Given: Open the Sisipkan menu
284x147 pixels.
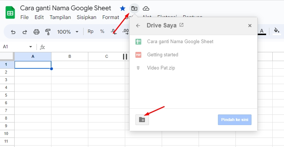Looking at the screenshot, I should click(87, 17).
